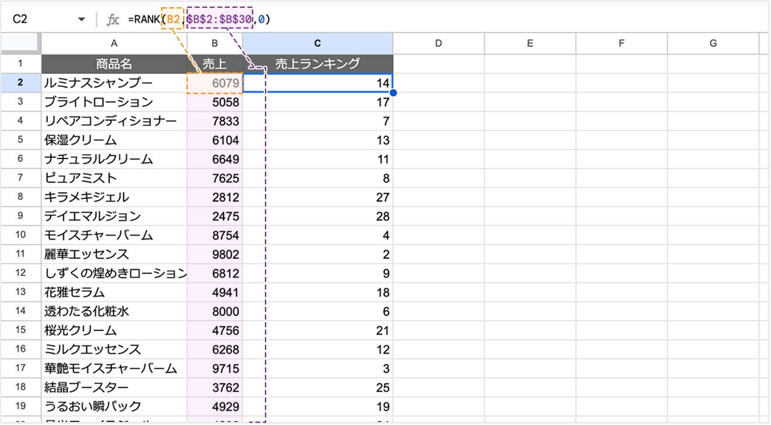Viewport: 771px width, 425px height.
Task: Click the 売上ランキング header cell
Action: point(317,64)
